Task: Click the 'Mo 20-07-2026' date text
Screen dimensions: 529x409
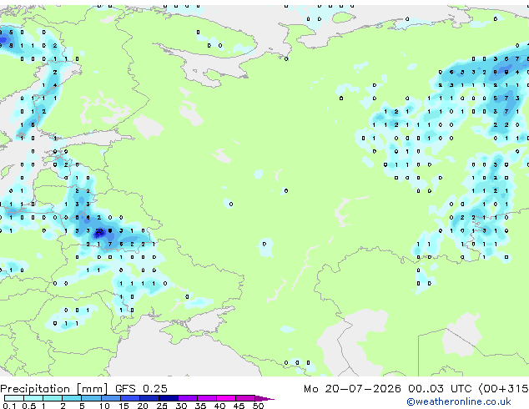Action: (352, 389)
